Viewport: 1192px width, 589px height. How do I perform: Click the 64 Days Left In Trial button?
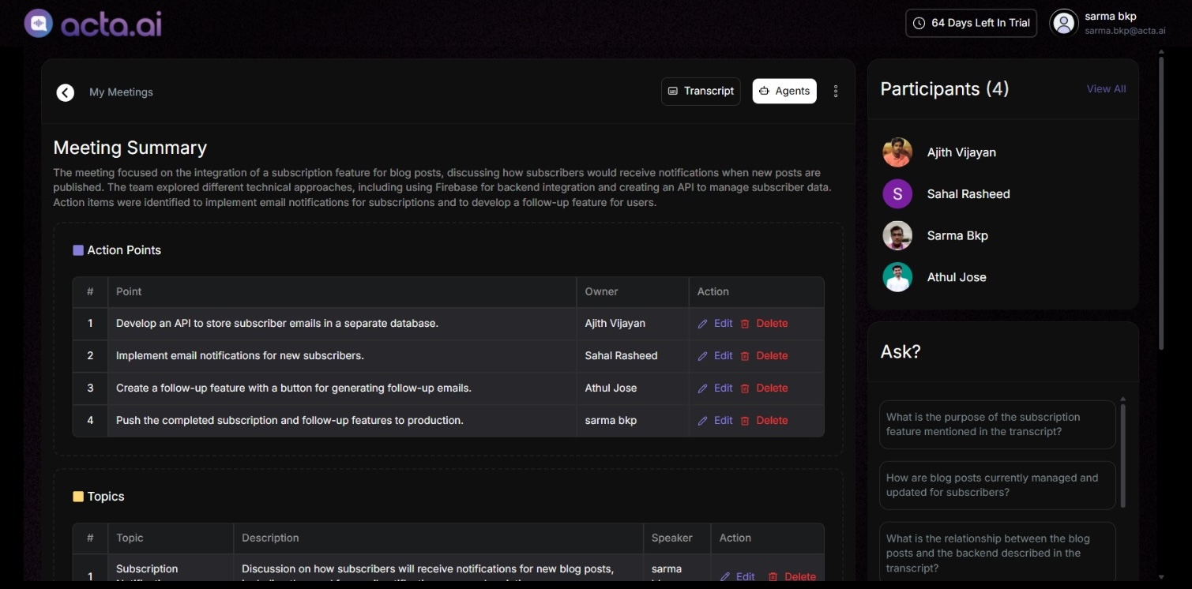point(971,23)
